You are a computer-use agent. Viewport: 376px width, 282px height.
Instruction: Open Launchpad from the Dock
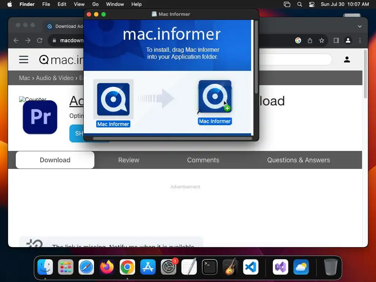(66, 267)
